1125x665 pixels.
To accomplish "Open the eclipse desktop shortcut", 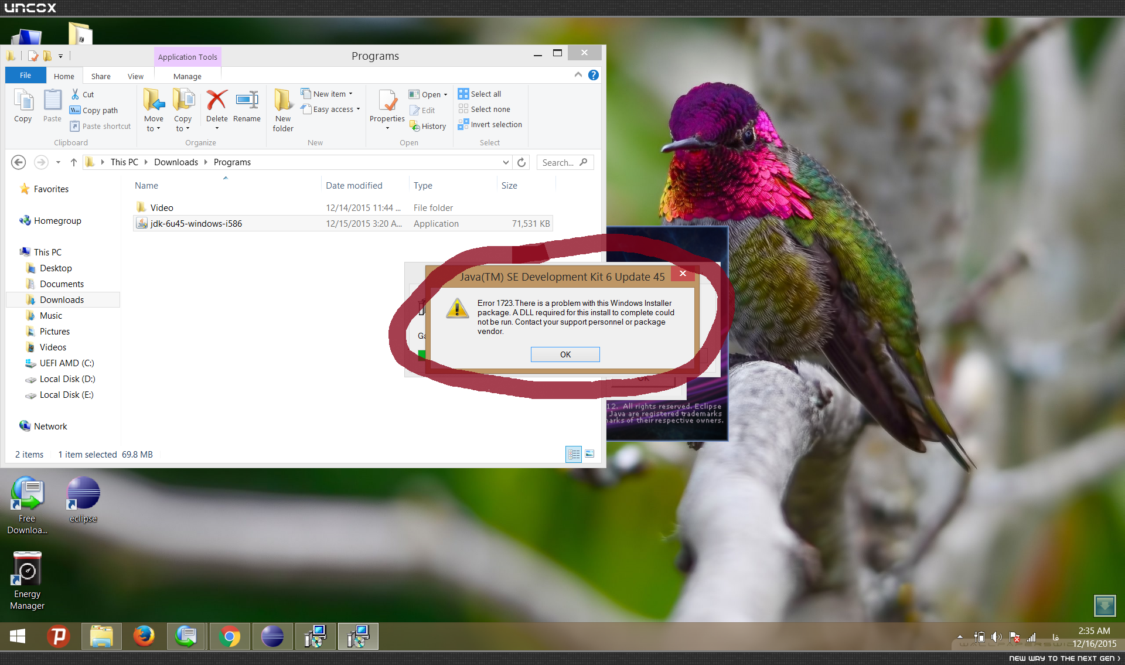I will [x=83, y=499].
